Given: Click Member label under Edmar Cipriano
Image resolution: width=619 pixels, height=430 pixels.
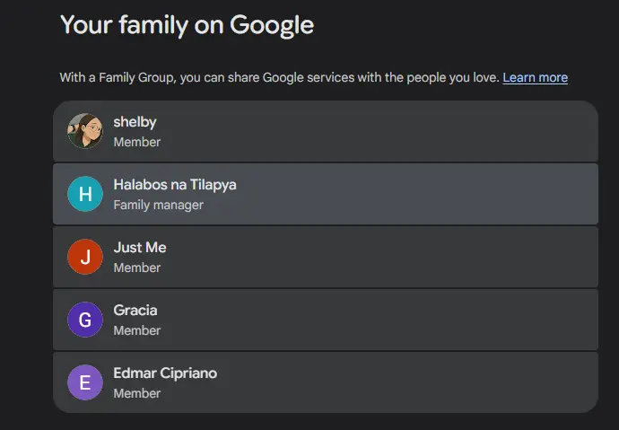Looking at the screenshot, I should pyautogui.click(x=137, y=393).
